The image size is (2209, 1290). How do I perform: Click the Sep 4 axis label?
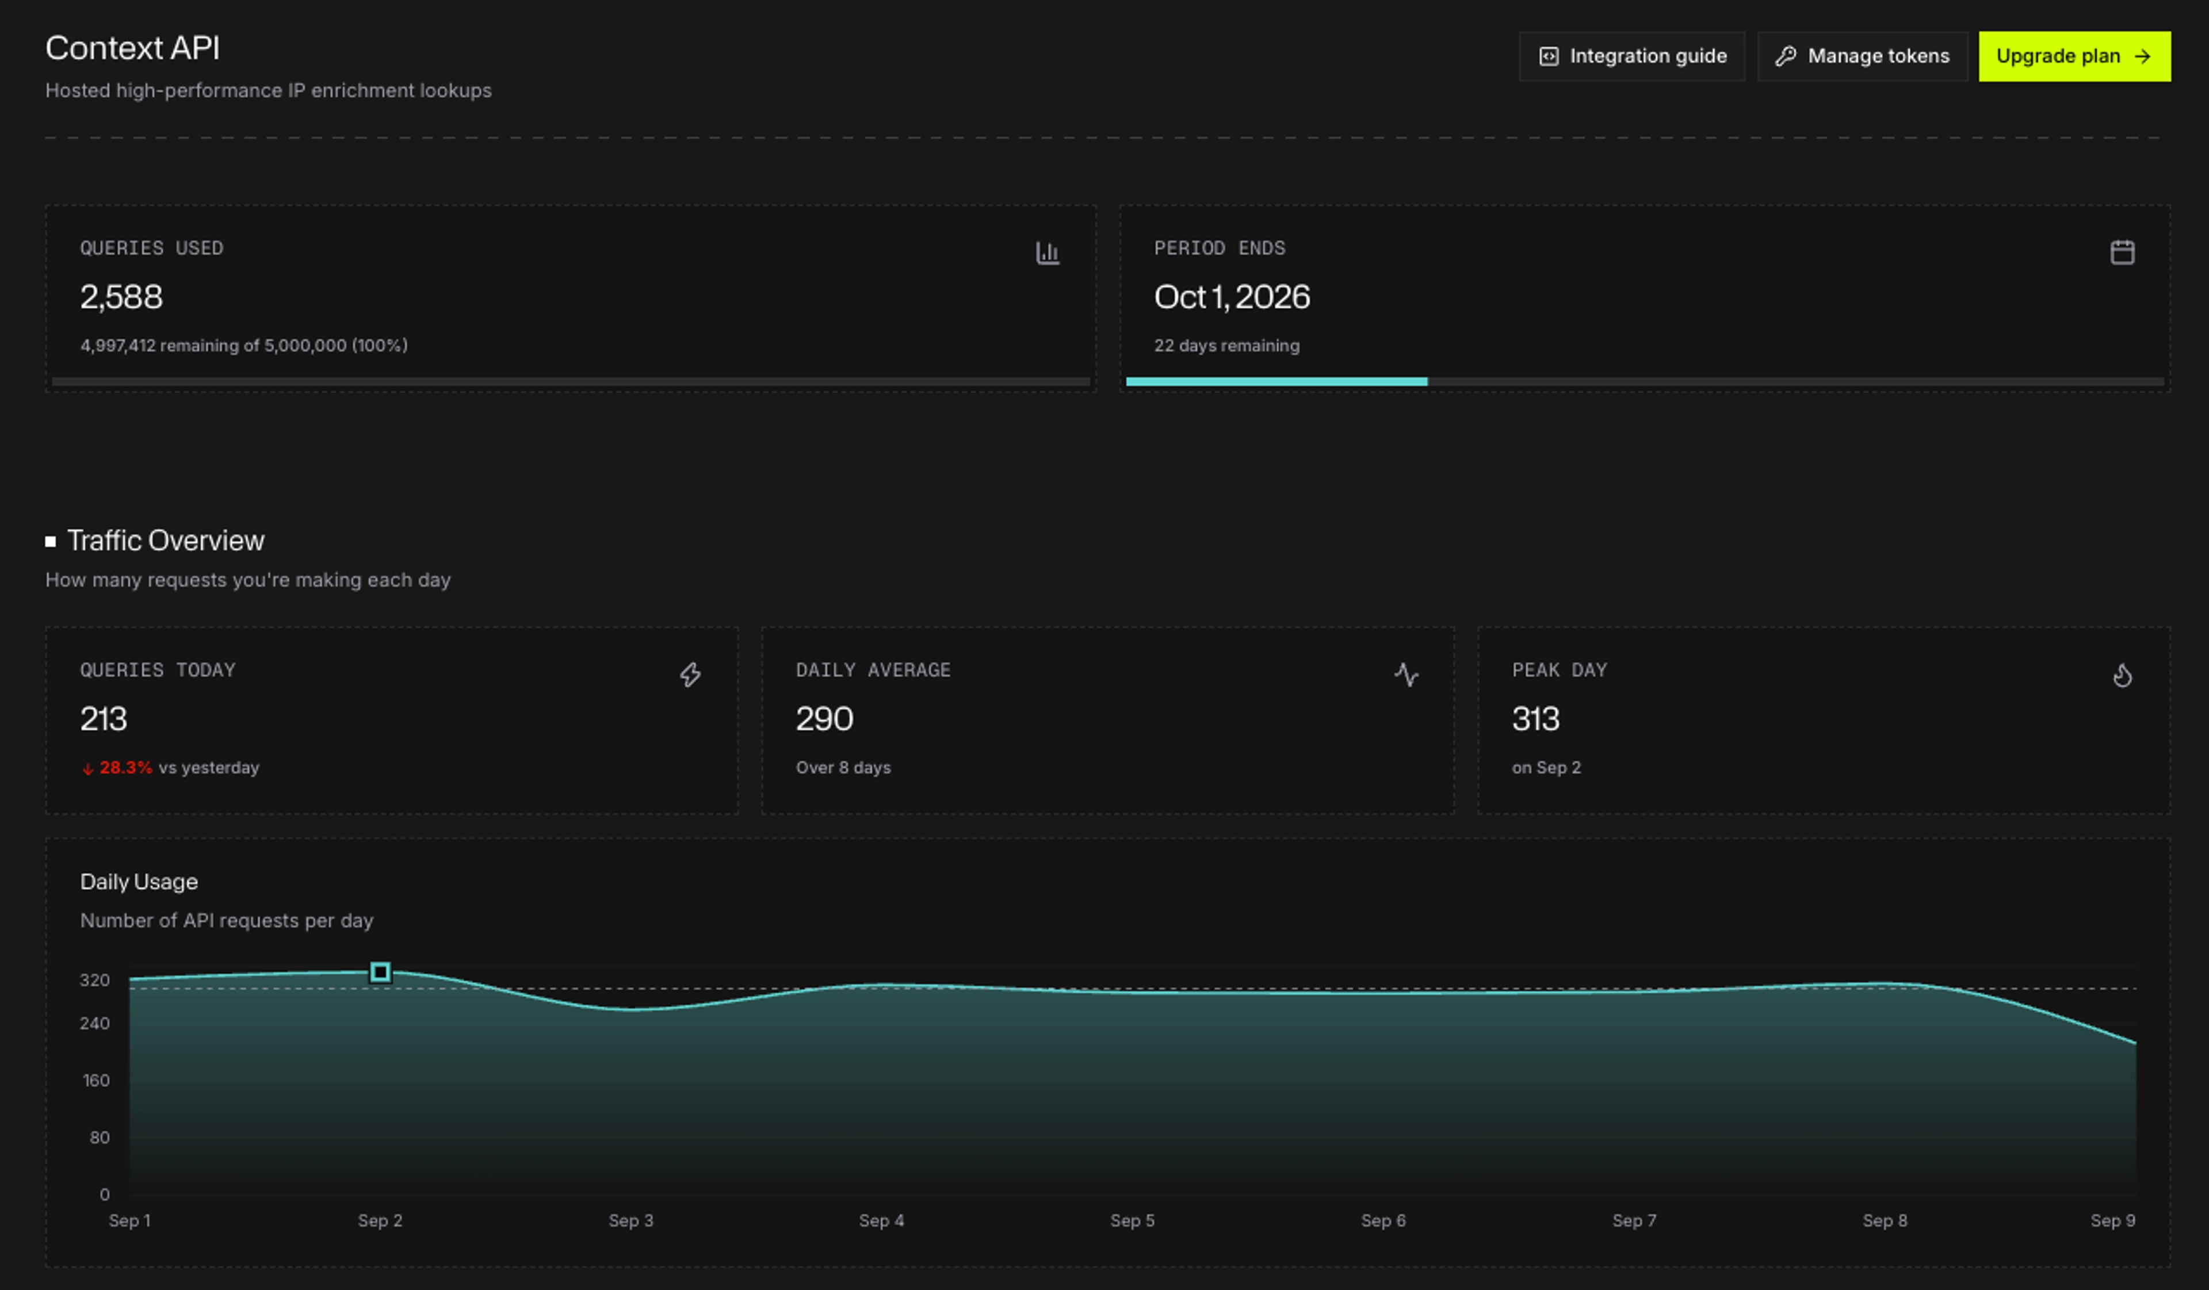pos(882,1221)
